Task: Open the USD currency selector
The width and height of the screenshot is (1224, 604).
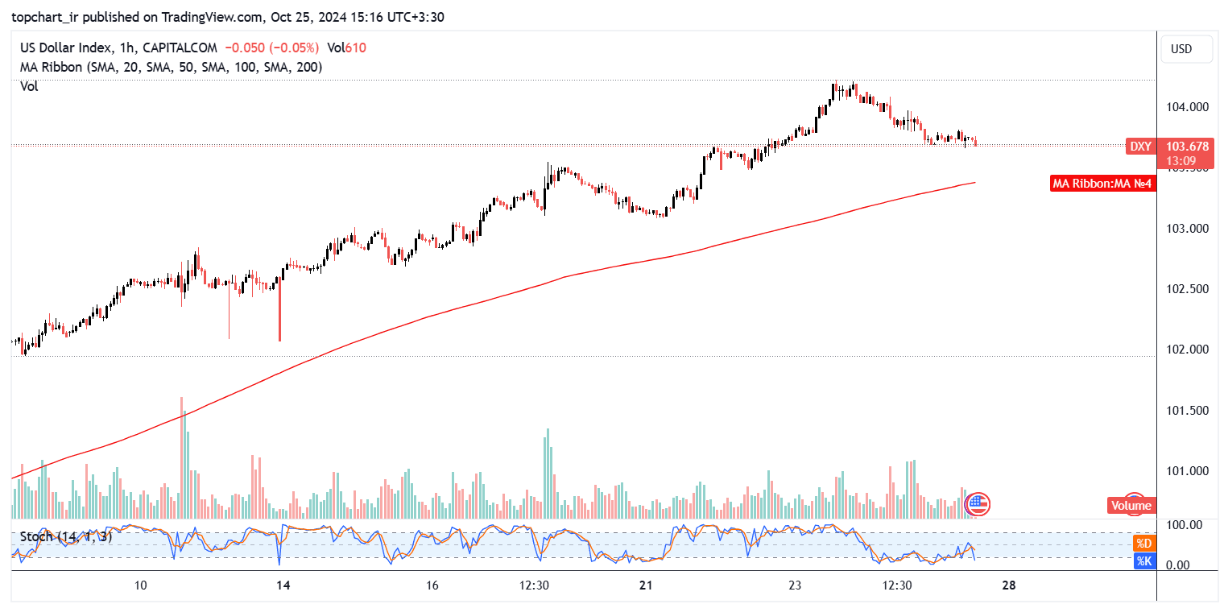Action: pyautogui.click(x=1188, y=49)
